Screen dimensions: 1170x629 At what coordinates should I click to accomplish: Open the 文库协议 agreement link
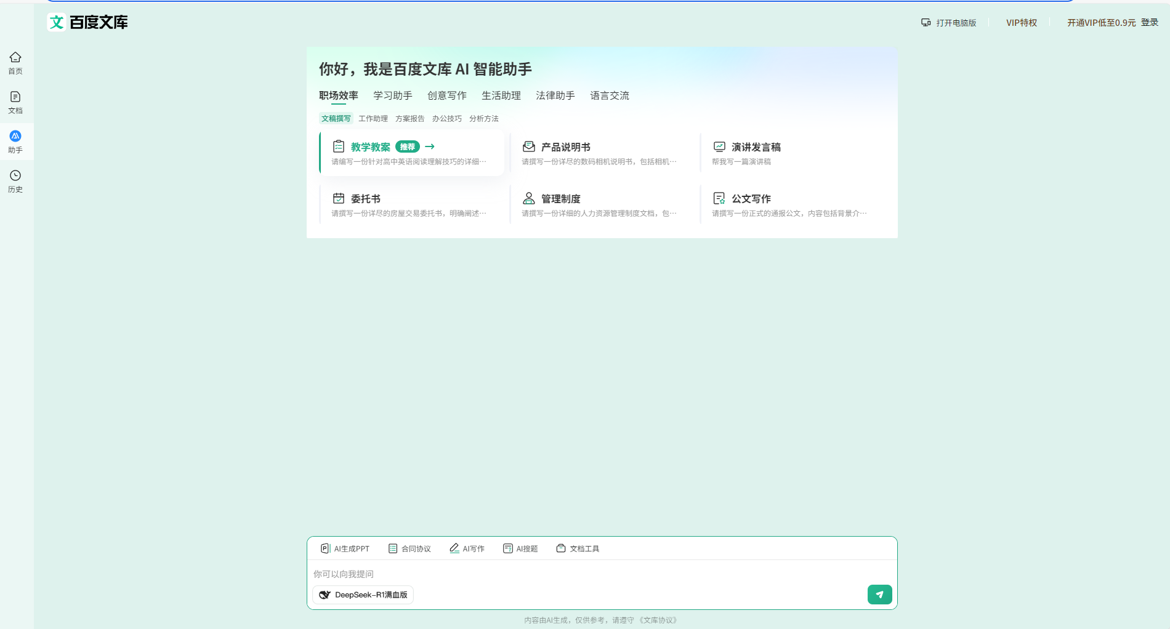658,620
